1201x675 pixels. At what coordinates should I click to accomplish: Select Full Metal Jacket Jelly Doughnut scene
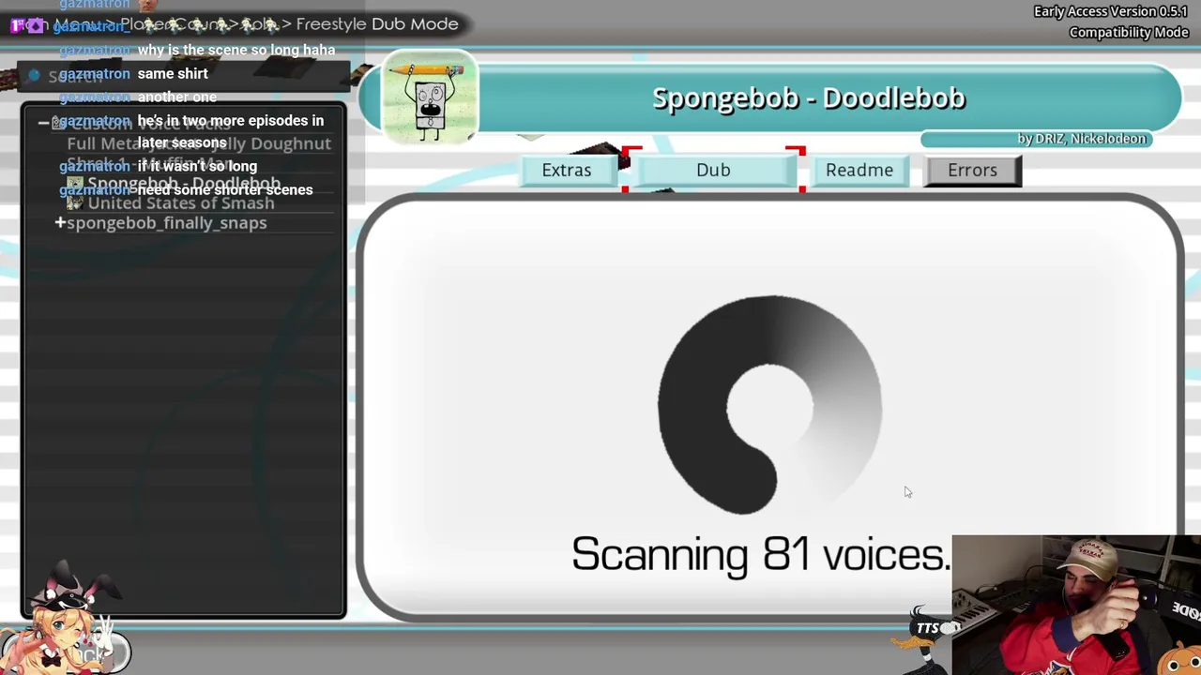pyautogui.click(x=199, y=143)
